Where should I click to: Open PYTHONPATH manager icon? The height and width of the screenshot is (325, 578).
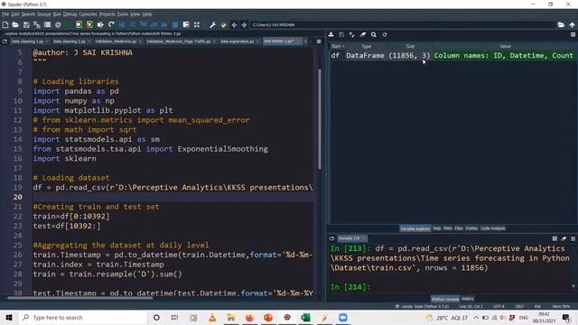tap(223, 24)
